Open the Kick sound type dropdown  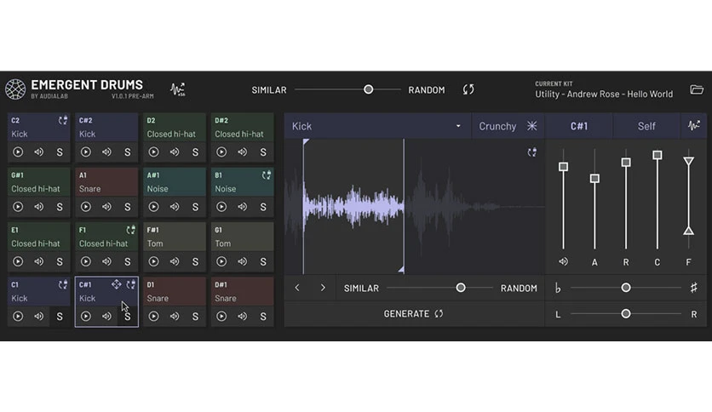(377, 126)
